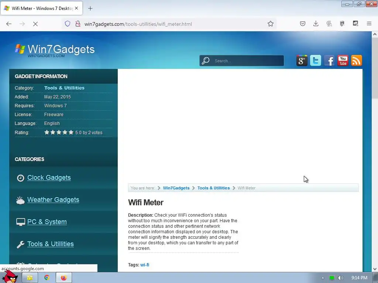Go to Tools & Utillities via the breadcrumb
The height and width of the screenshot is (283, 378).
click(214, 188)
